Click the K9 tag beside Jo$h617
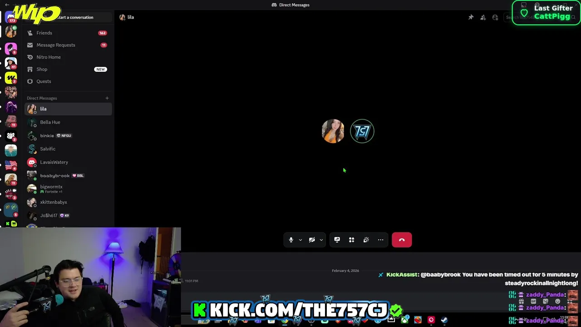 click(x=65, y=216)
